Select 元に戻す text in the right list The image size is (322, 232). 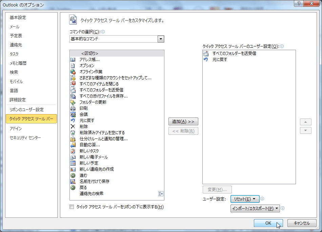(220, 60)
